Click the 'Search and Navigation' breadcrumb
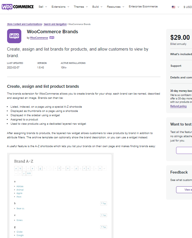 point(55,24)
